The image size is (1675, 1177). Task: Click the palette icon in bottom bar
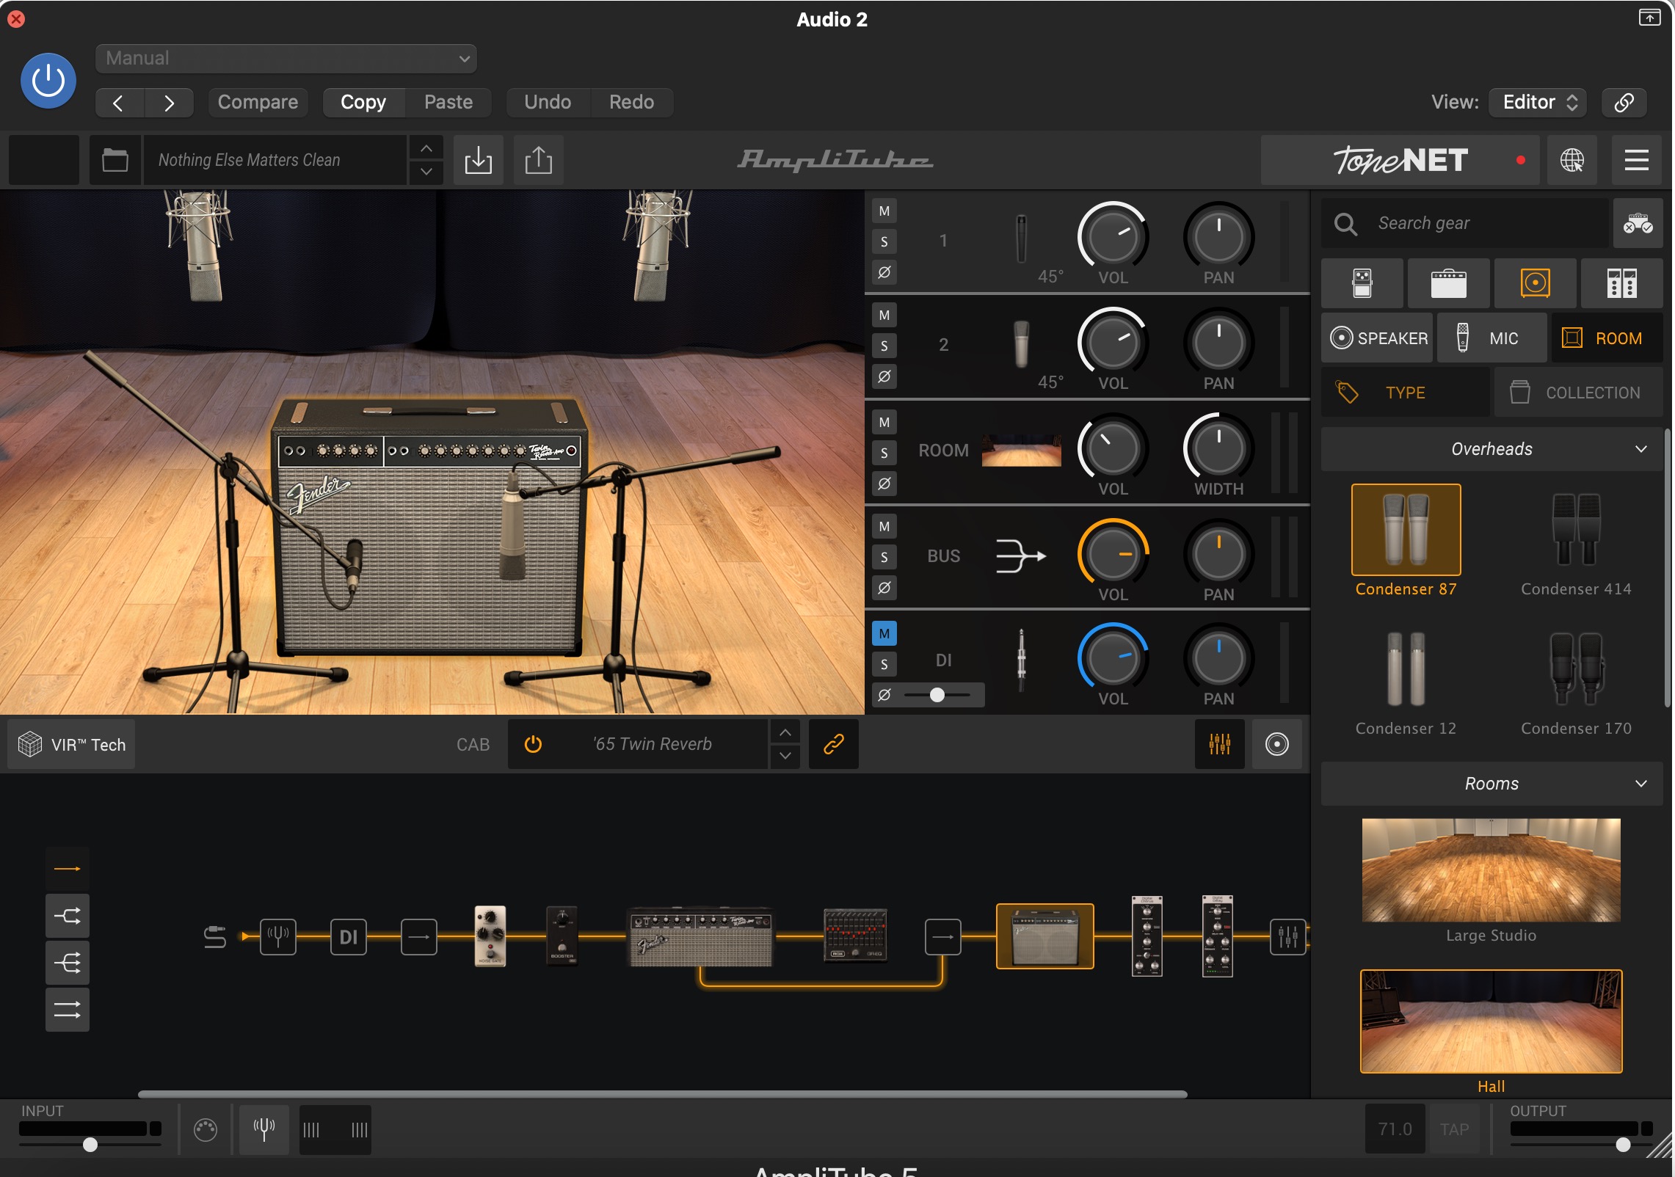[x=206, y=1129]
